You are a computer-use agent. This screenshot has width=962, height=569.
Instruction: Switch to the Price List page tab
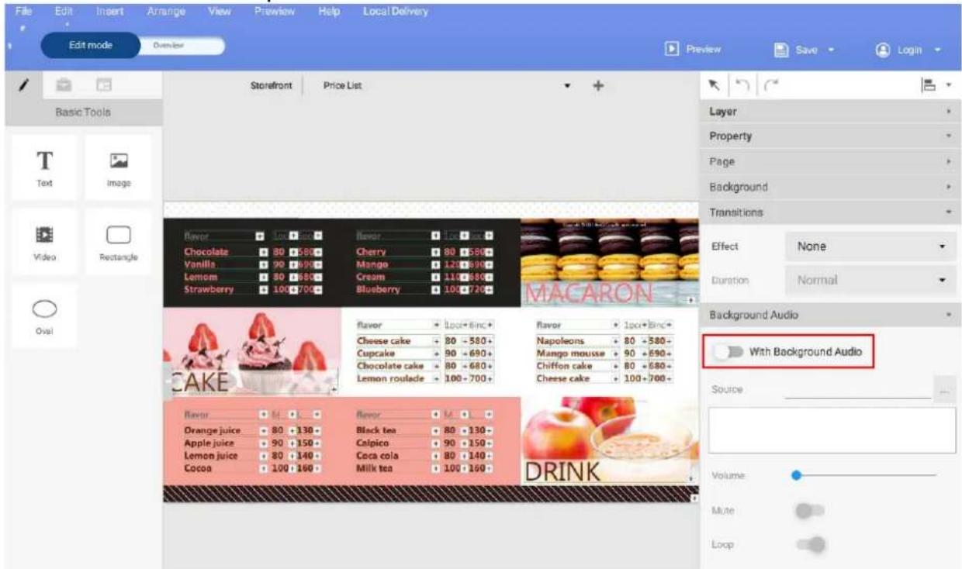click(x=342, y=86)
